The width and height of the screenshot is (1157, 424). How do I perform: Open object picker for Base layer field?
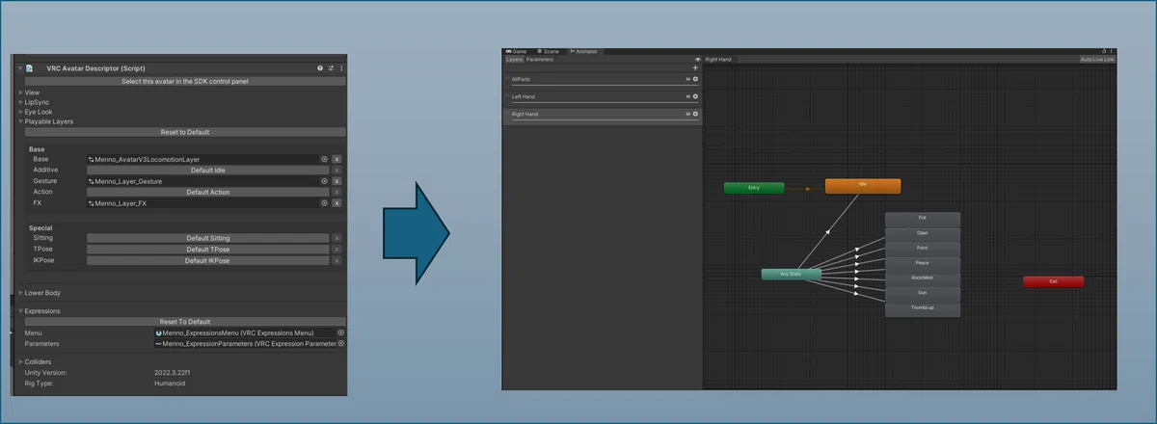pos(324,159)
